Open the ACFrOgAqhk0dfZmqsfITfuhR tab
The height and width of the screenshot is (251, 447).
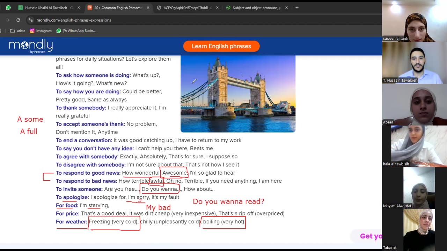pos(188,8)
